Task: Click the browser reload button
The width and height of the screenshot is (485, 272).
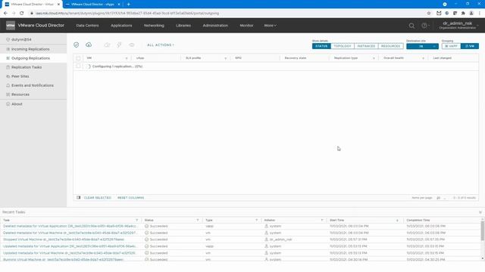Action: pos(22,14)
